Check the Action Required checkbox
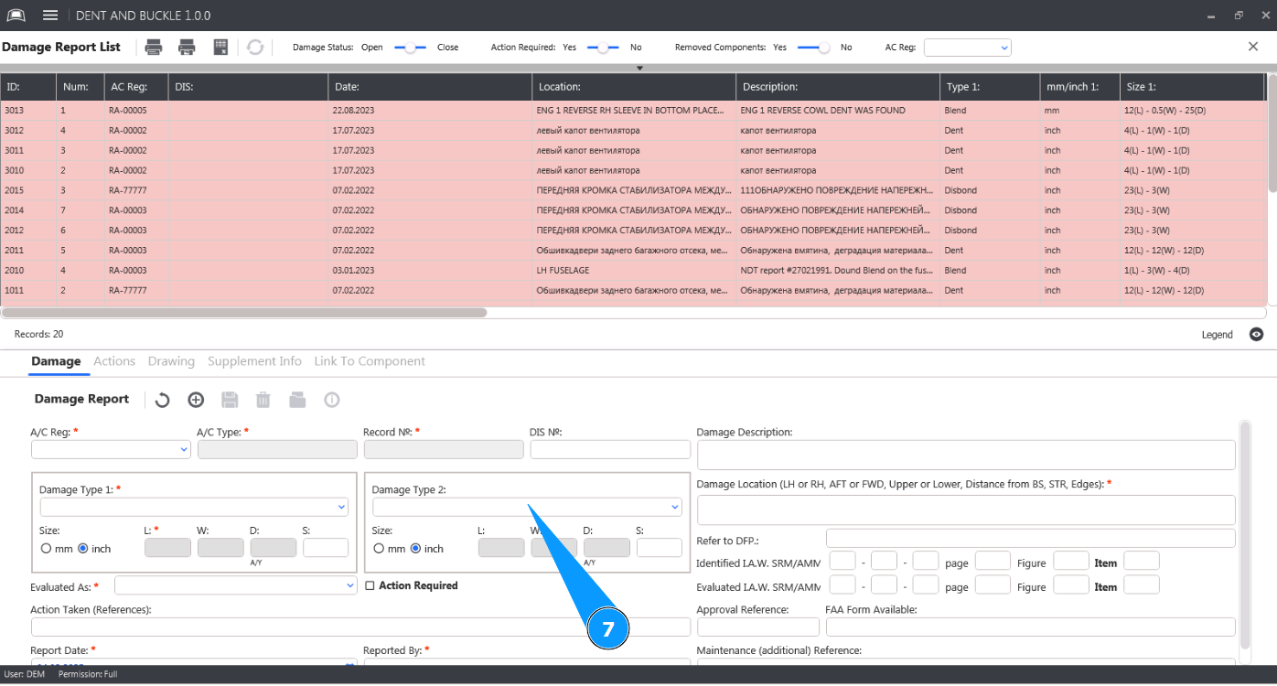This screenshot has width=1277, height=686. point(370,585)
